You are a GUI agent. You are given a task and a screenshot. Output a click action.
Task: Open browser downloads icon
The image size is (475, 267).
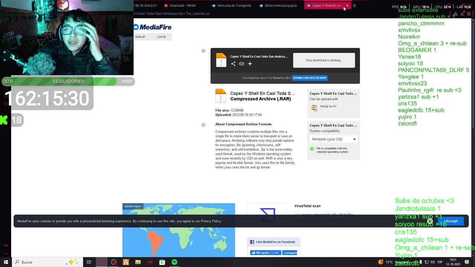tap(462, 14)
